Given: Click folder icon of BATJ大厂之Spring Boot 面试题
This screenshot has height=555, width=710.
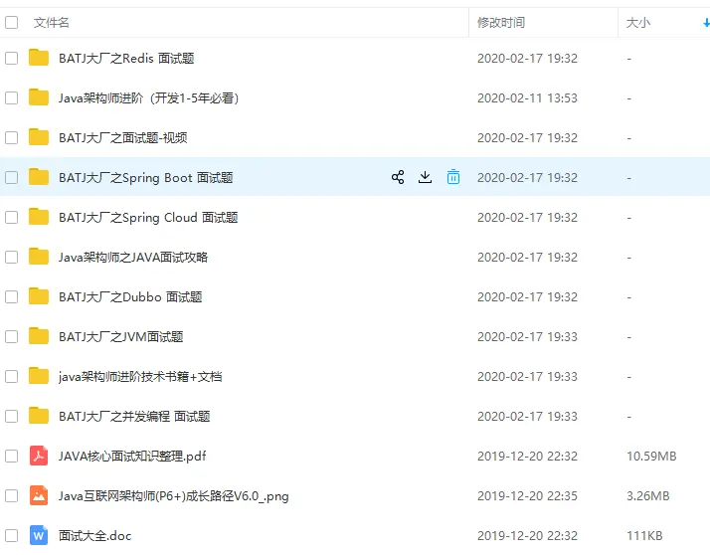Looking at the screenshot, I should [x=39, y=177].
